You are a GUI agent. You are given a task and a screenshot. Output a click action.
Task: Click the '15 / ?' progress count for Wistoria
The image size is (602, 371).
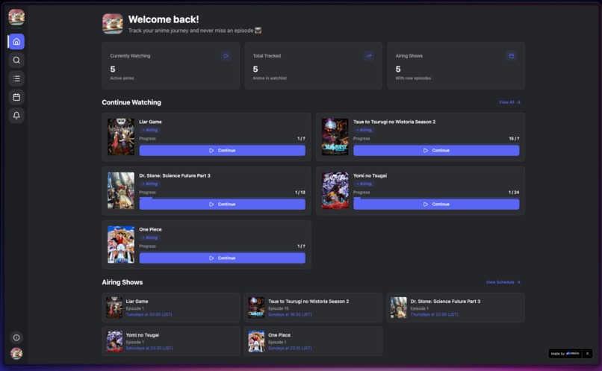(x=514, y=139)
